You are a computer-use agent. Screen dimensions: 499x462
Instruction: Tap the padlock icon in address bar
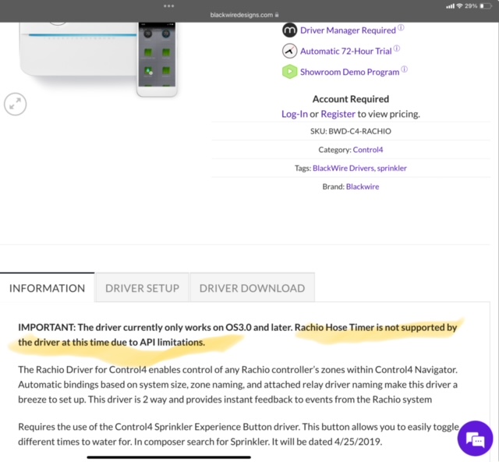click(277, 15)
